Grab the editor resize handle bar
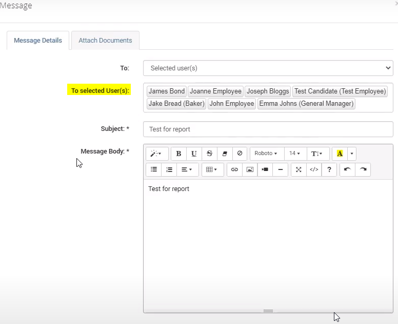398x324 pixels. pos(268,311)
